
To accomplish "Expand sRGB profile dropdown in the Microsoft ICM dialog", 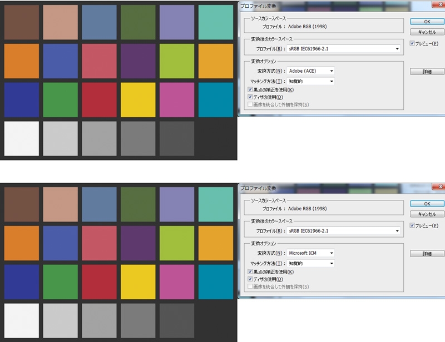I will tap(343, 231).
